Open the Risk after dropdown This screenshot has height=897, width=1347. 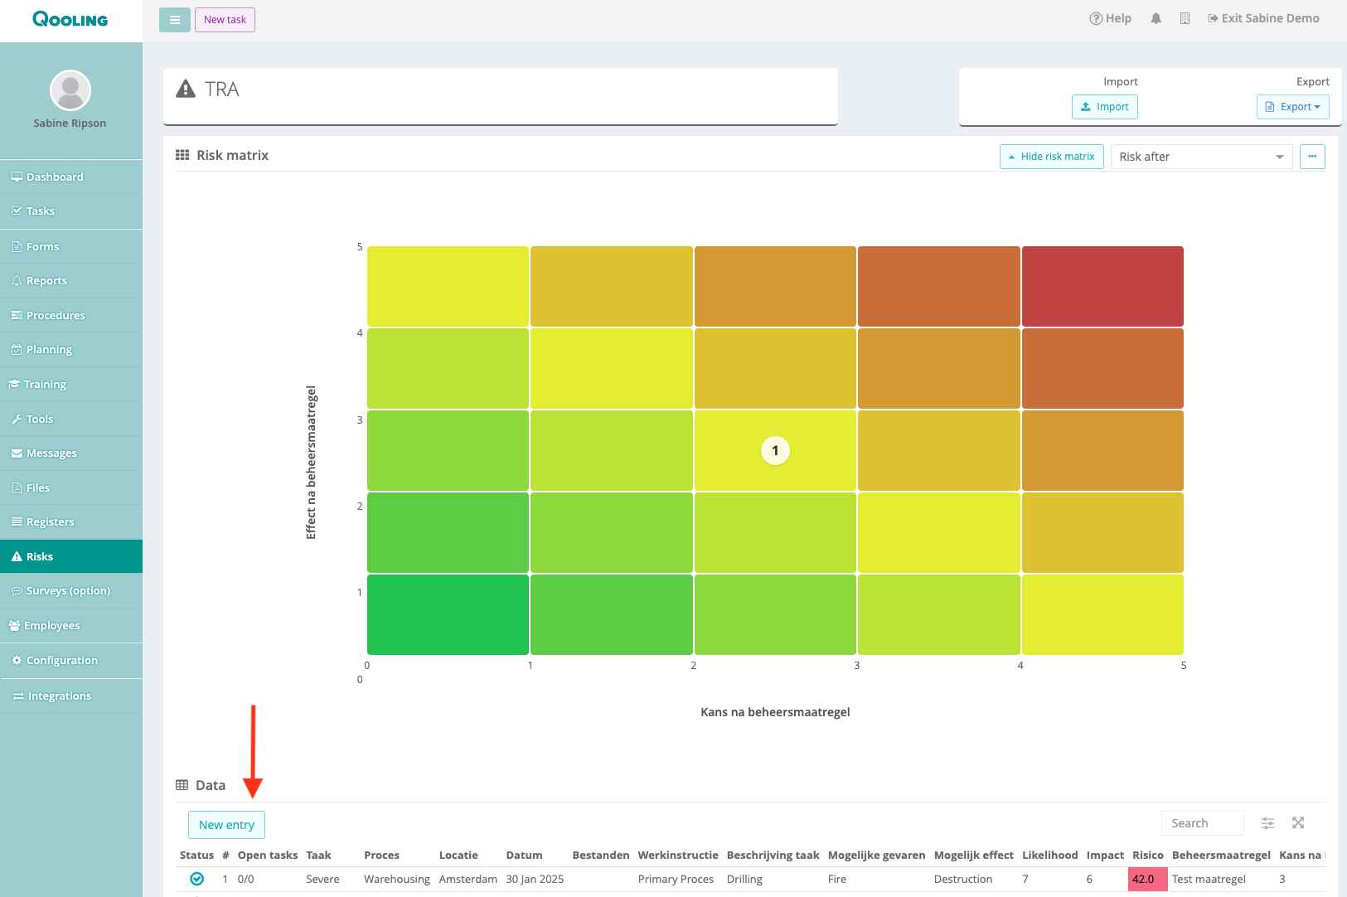pyautogui.click(x=1201, y=157)
